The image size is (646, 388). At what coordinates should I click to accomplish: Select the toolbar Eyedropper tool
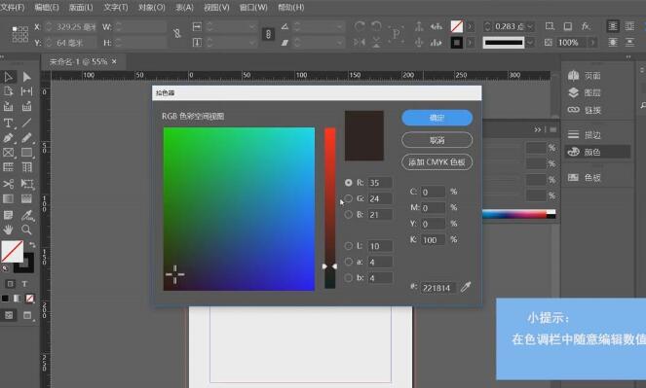(x=27, y=215)
